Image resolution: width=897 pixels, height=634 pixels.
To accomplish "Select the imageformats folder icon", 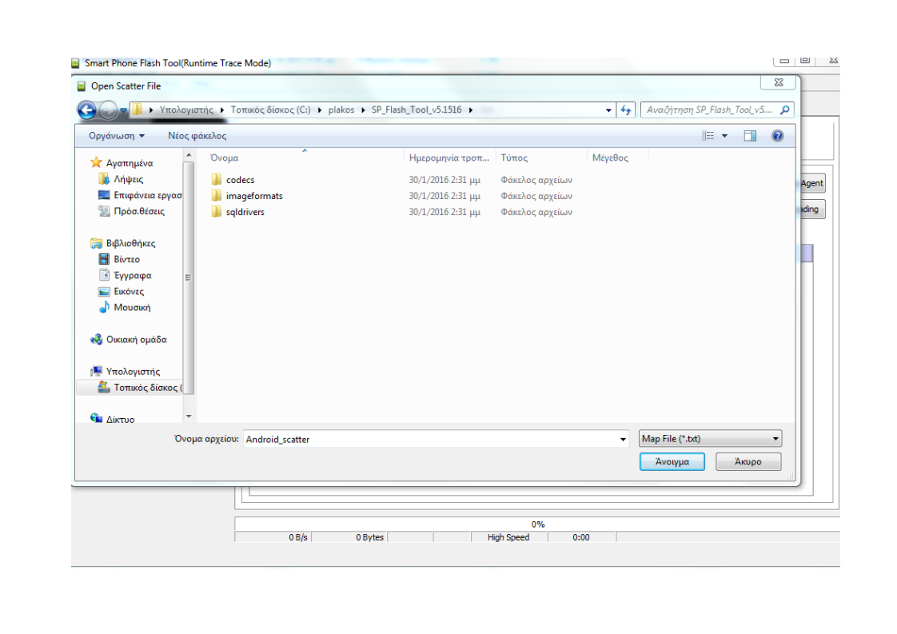I will pos(216,196).
